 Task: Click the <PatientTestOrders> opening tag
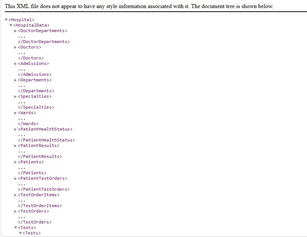(43, 178)
